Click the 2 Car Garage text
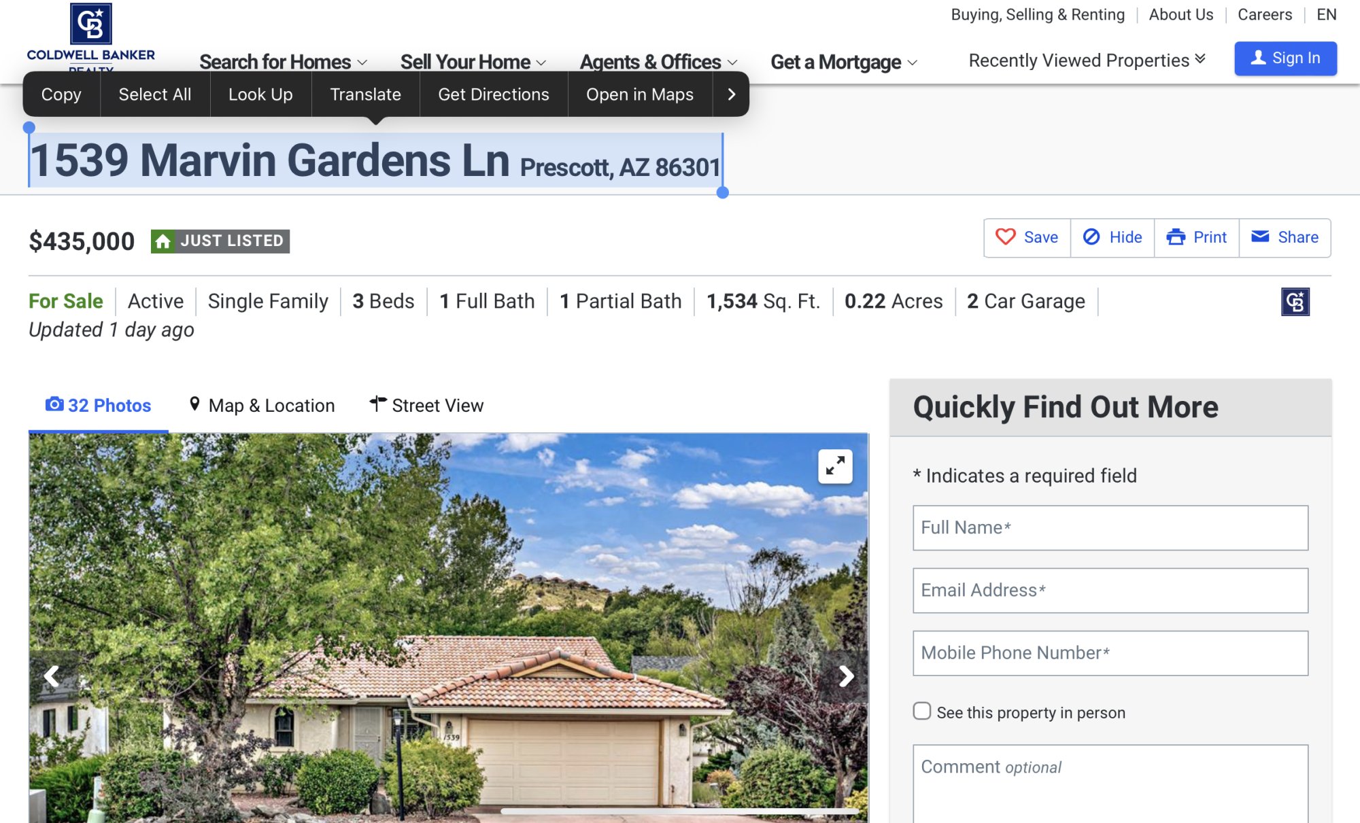The image size is (1360, 823). pyautogui.click(x=1026, y=301)
